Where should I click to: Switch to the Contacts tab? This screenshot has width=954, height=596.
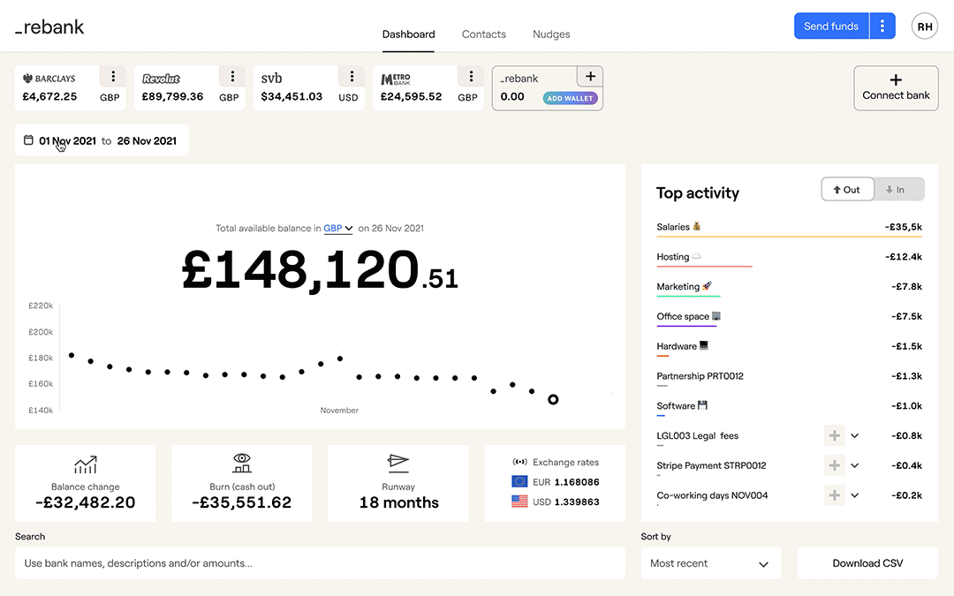[x=484, y=34]
